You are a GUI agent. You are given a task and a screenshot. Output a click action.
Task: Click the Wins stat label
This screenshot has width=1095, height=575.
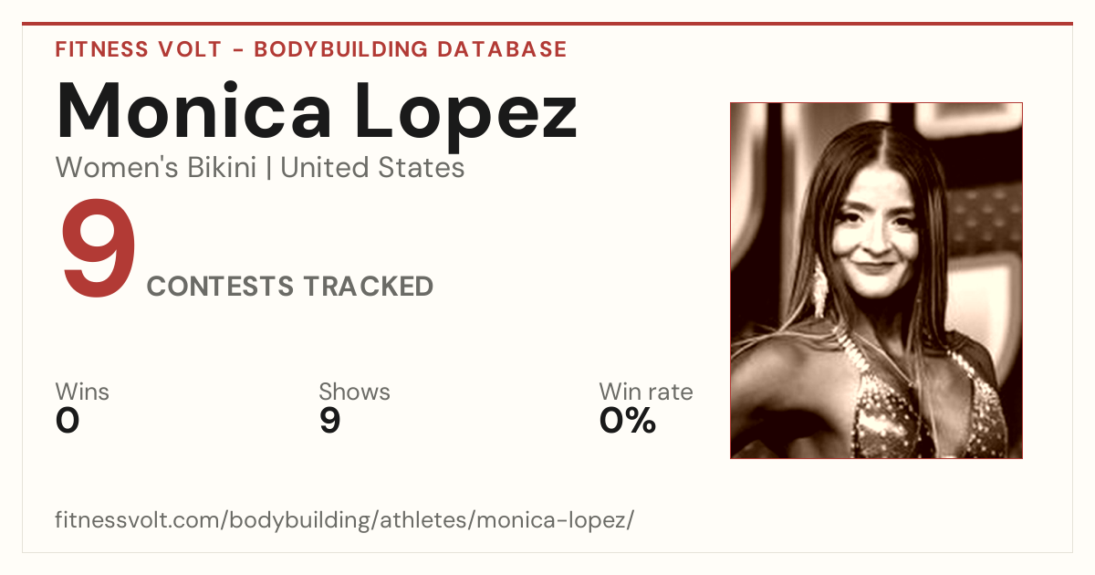tap(82, 392)
